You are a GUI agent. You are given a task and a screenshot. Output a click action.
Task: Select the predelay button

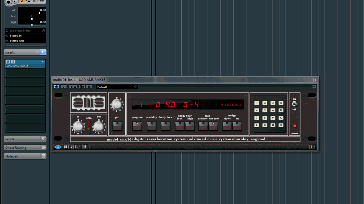152,126
